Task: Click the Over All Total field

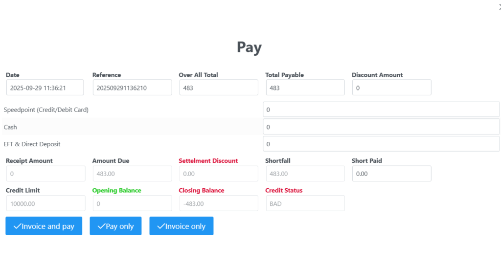Action: 218,88
